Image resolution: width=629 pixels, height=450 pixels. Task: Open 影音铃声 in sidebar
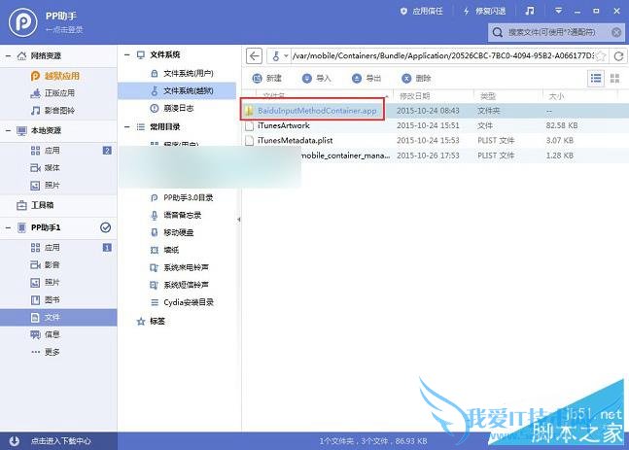52,110
